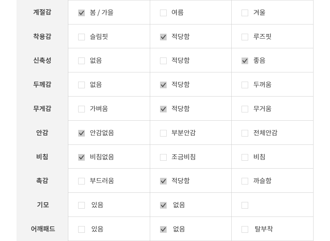330x241 pixels.
Task: Check the 무거움 checkbox
Action: (245, 109)
